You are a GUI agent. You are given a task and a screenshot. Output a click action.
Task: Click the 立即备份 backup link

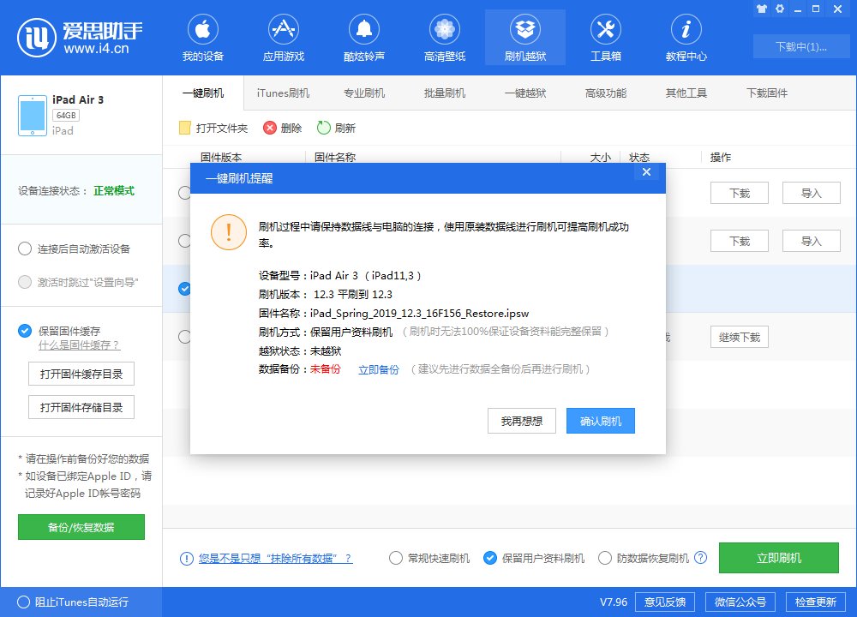coord(379,370)
